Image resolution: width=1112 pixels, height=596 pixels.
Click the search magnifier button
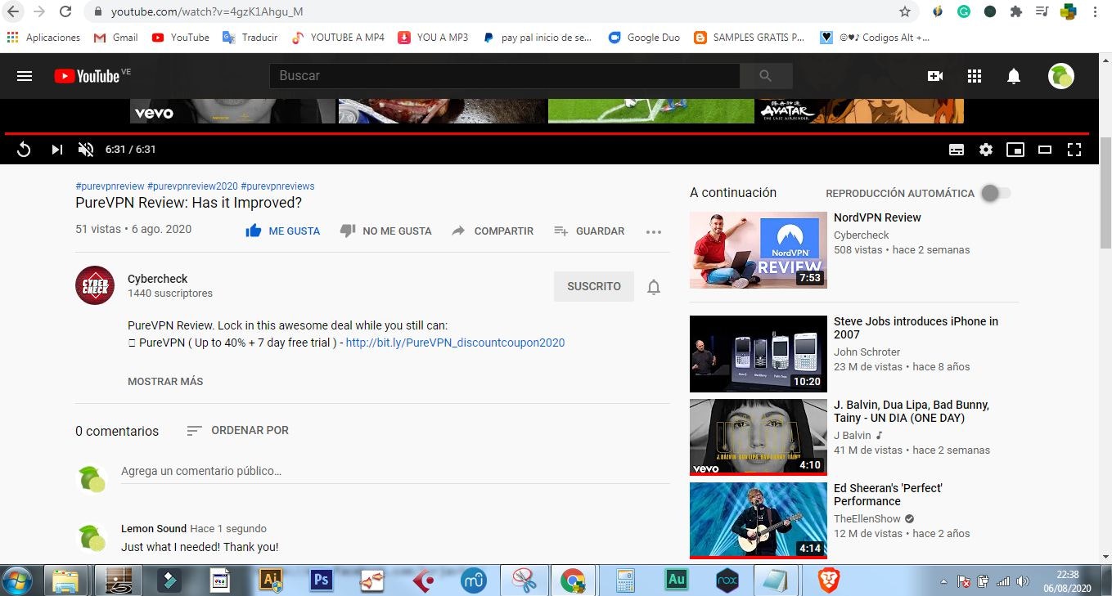pyautogui.click(x=766, y=76)
